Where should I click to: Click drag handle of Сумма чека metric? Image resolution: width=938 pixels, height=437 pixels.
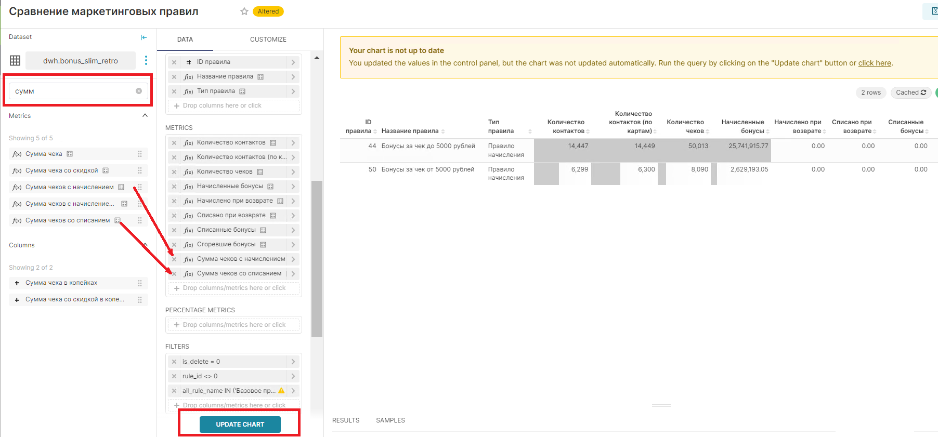(140, 154)
